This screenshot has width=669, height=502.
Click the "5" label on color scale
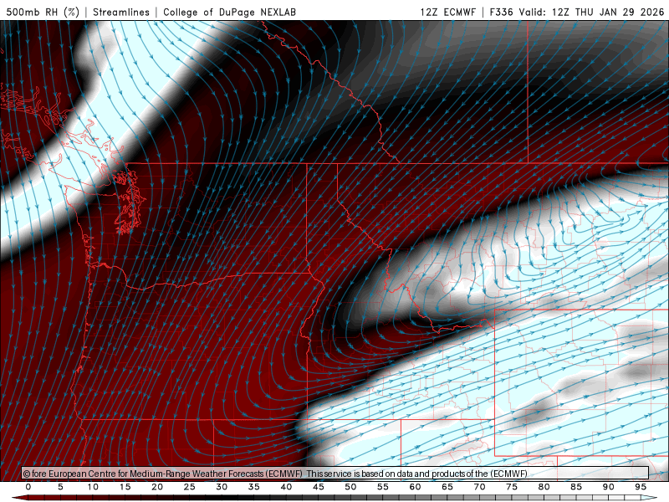click(x=60, y=487)
